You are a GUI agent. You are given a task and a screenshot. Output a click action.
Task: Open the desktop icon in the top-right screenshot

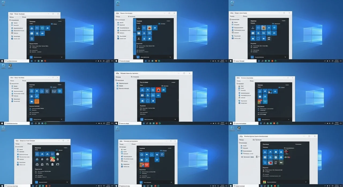(232, 3)
